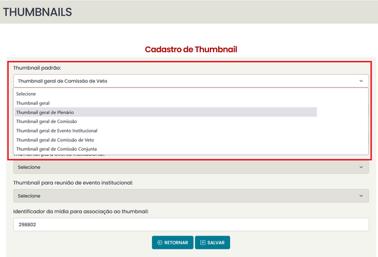
Task: Focus the media identifier field containing 298802
Action: point(190,224)
